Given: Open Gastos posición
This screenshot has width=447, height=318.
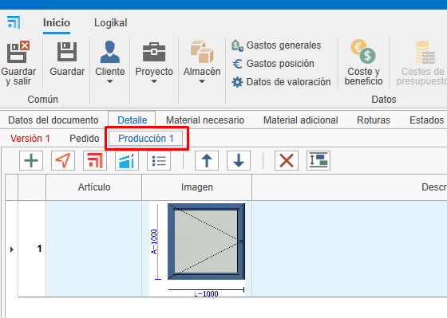Looking at the screenshot, I should pos(273,64).
